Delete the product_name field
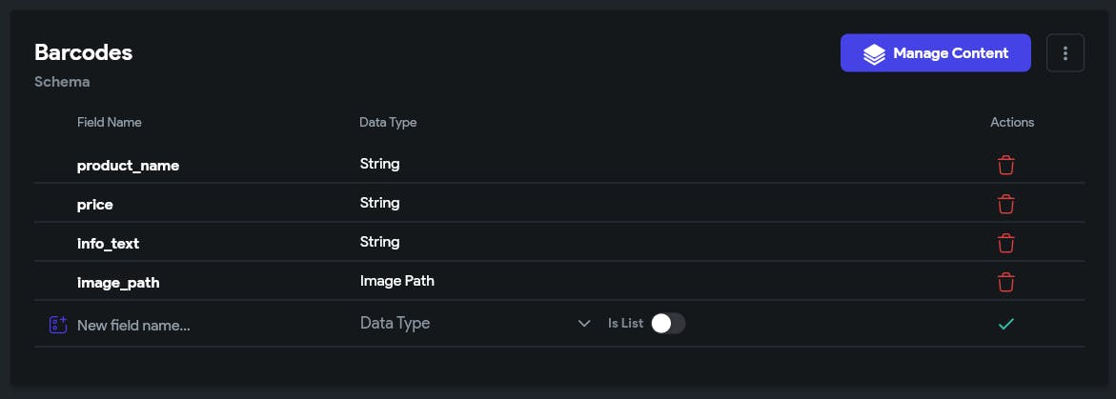This screenshot has height=399, width=1116. [x=1005, y=165]
